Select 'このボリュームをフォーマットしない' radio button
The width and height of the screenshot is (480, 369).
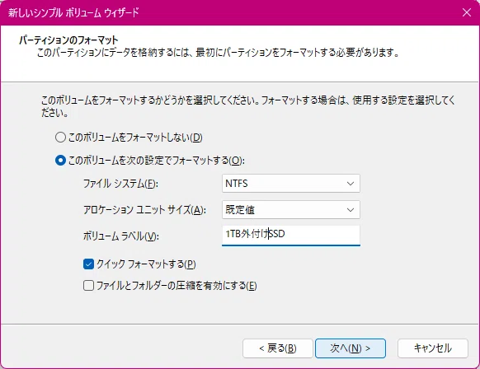(60, 138)
